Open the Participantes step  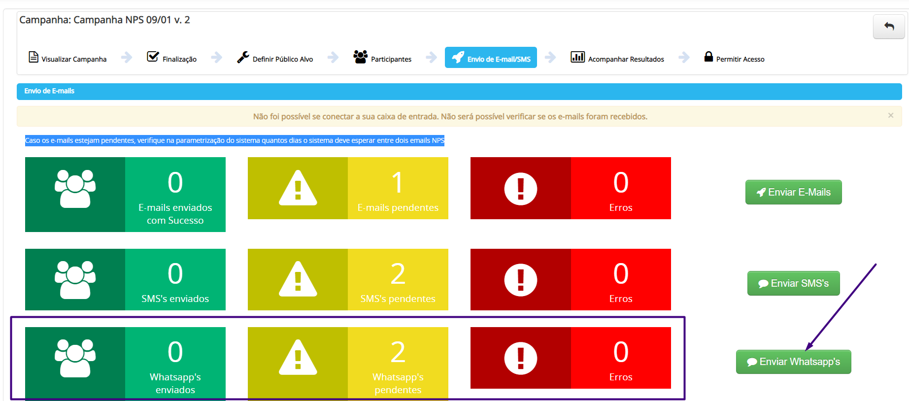click(x=382, y=58)
